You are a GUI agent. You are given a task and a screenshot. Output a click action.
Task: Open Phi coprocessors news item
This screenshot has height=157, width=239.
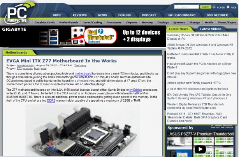[x=197, y=89]
